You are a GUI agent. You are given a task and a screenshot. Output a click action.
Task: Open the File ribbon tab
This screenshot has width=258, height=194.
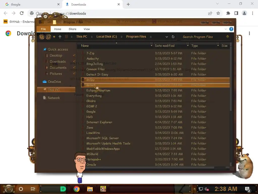[43, 29]
